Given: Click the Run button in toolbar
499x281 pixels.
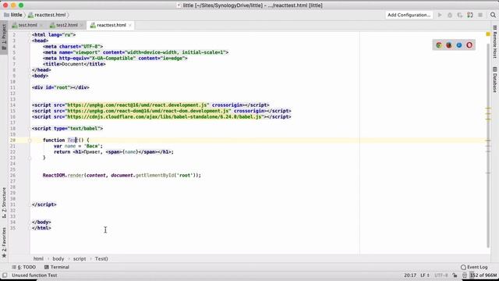Looking at the screenshot, I should (x=440, y=15).
